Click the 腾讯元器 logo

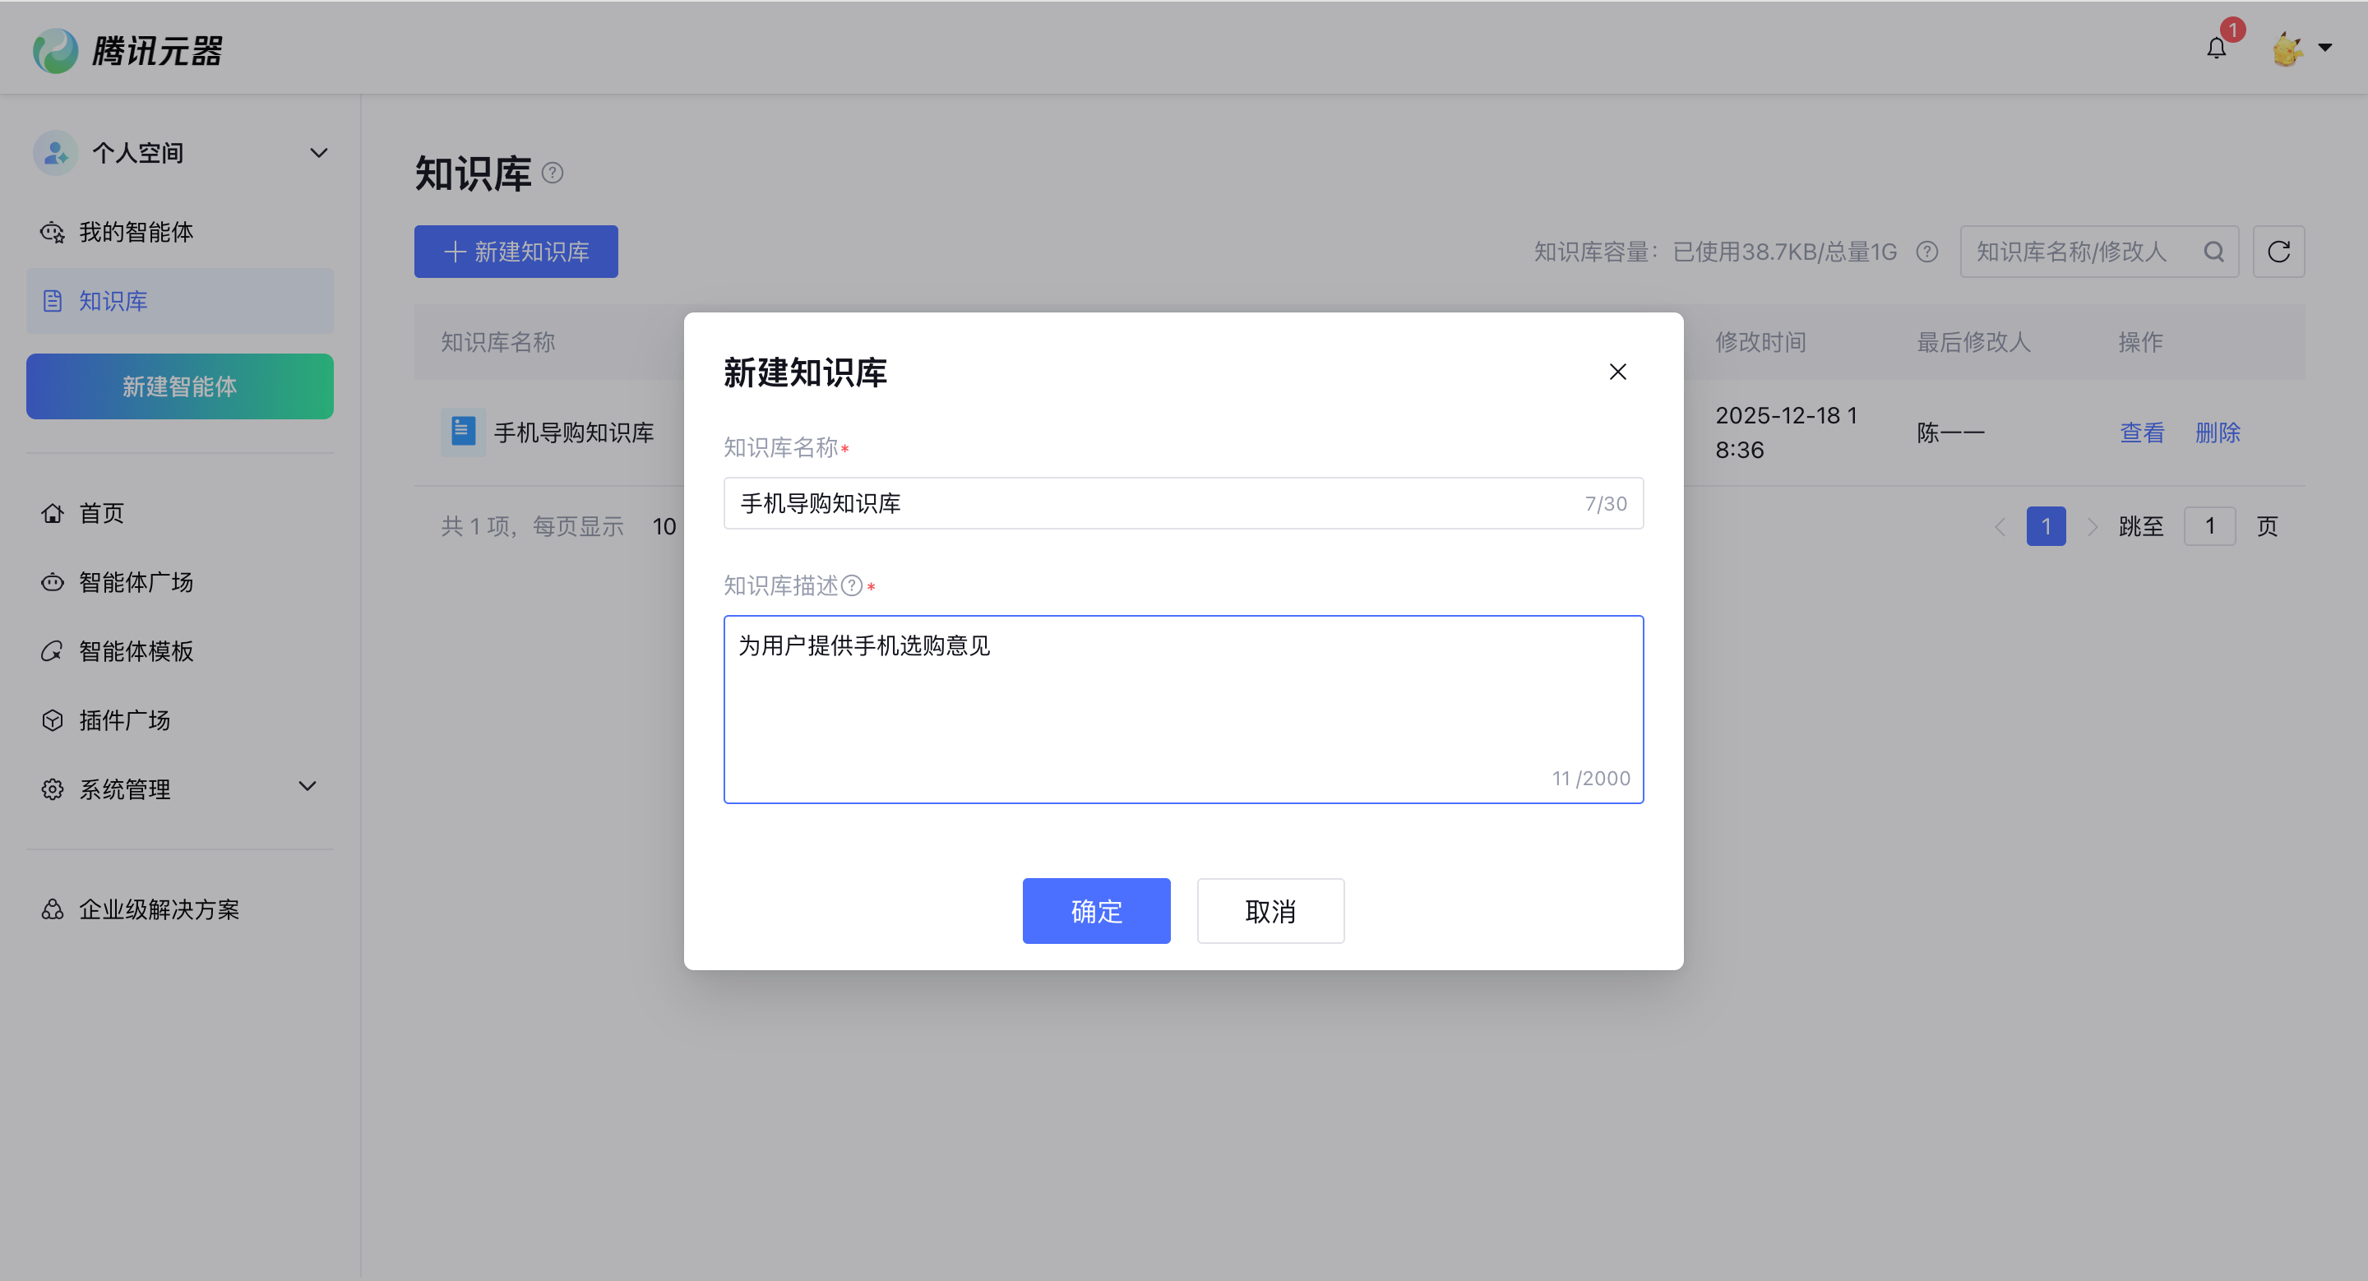(x=129, y=50)
